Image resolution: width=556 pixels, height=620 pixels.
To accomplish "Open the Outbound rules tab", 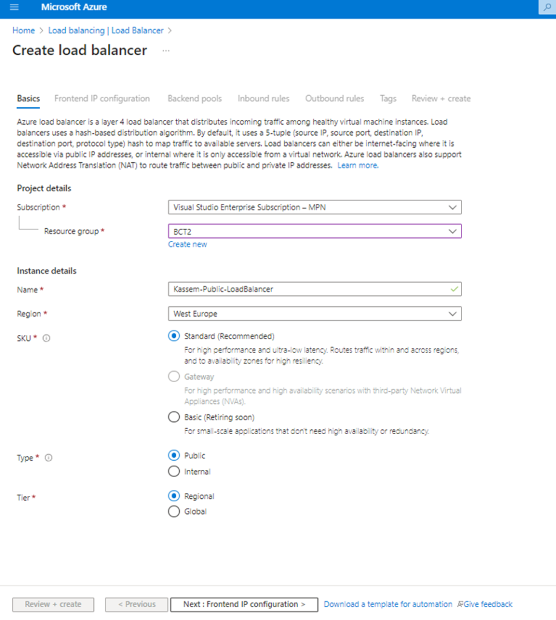I will click(x=334, y=99).
